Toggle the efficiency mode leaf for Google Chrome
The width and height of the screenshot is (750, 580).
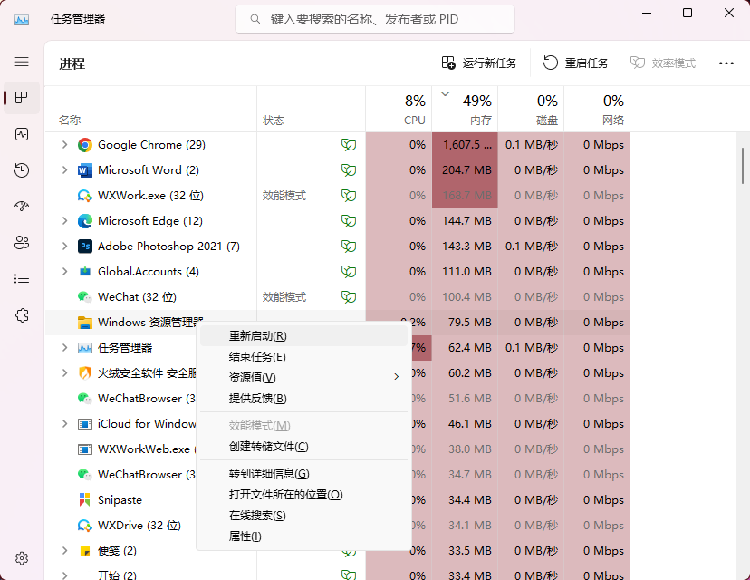click(x=349, y=144)
